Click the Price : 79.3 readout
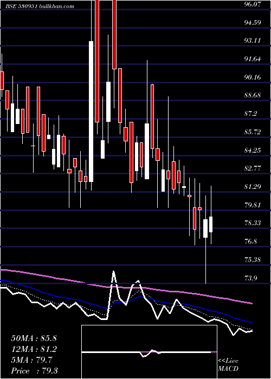Screen dimensions: 271x379 [34, 371]
